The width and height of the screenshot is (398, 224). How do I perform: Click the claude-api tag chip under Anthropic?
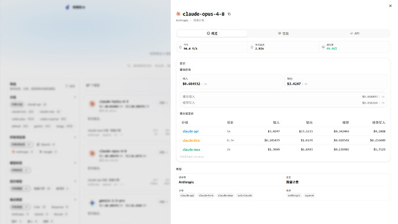(187, 195)
